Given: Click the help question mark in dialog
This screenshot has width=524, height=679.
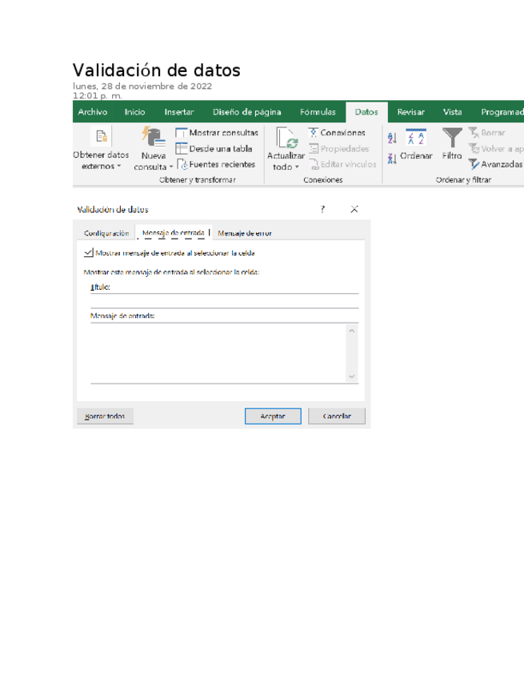Looking at the screenshot, I should click(323, 210).
